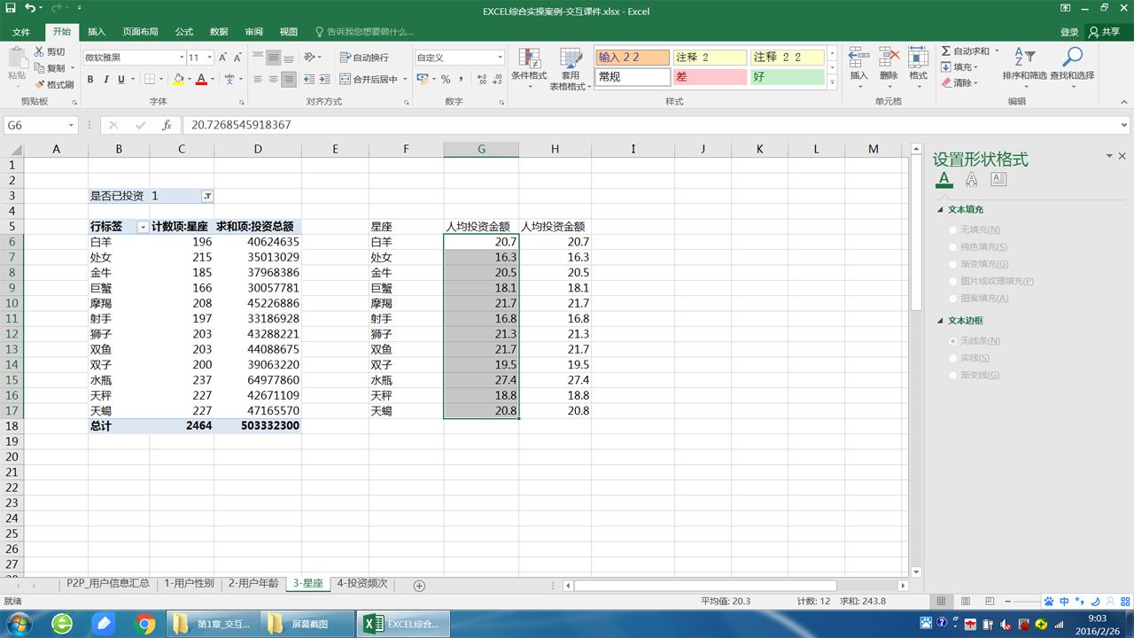The height and width of the screenshot is (638, 1134).
Task: Click the 共享 share button
Action: [x=1105, y=32]
